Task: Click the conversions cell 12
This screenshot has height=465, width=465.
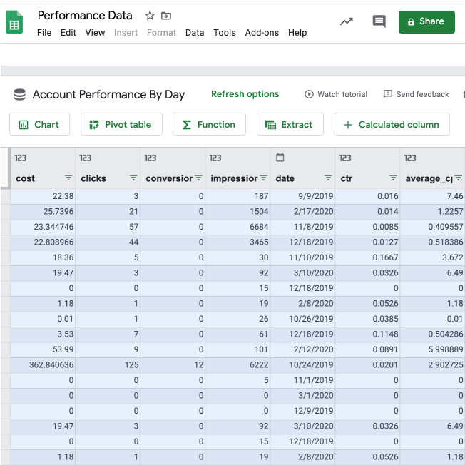Action: tap(173, 364)
